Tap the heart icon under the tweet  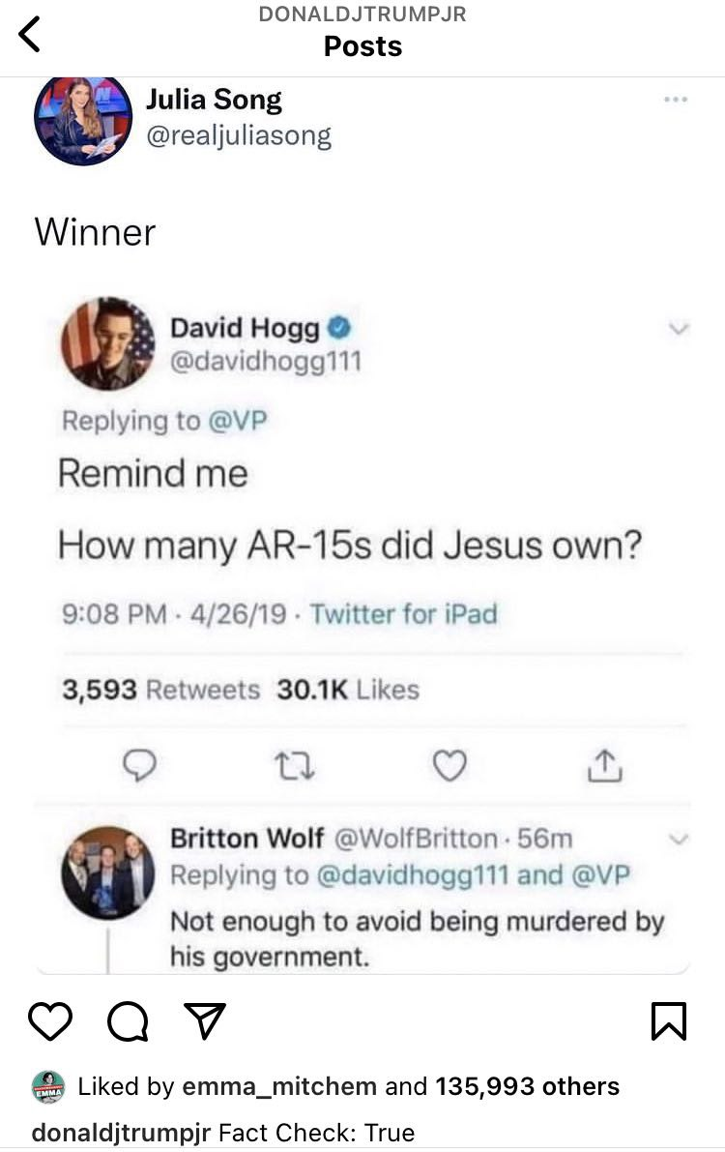[x=449, y=765]
